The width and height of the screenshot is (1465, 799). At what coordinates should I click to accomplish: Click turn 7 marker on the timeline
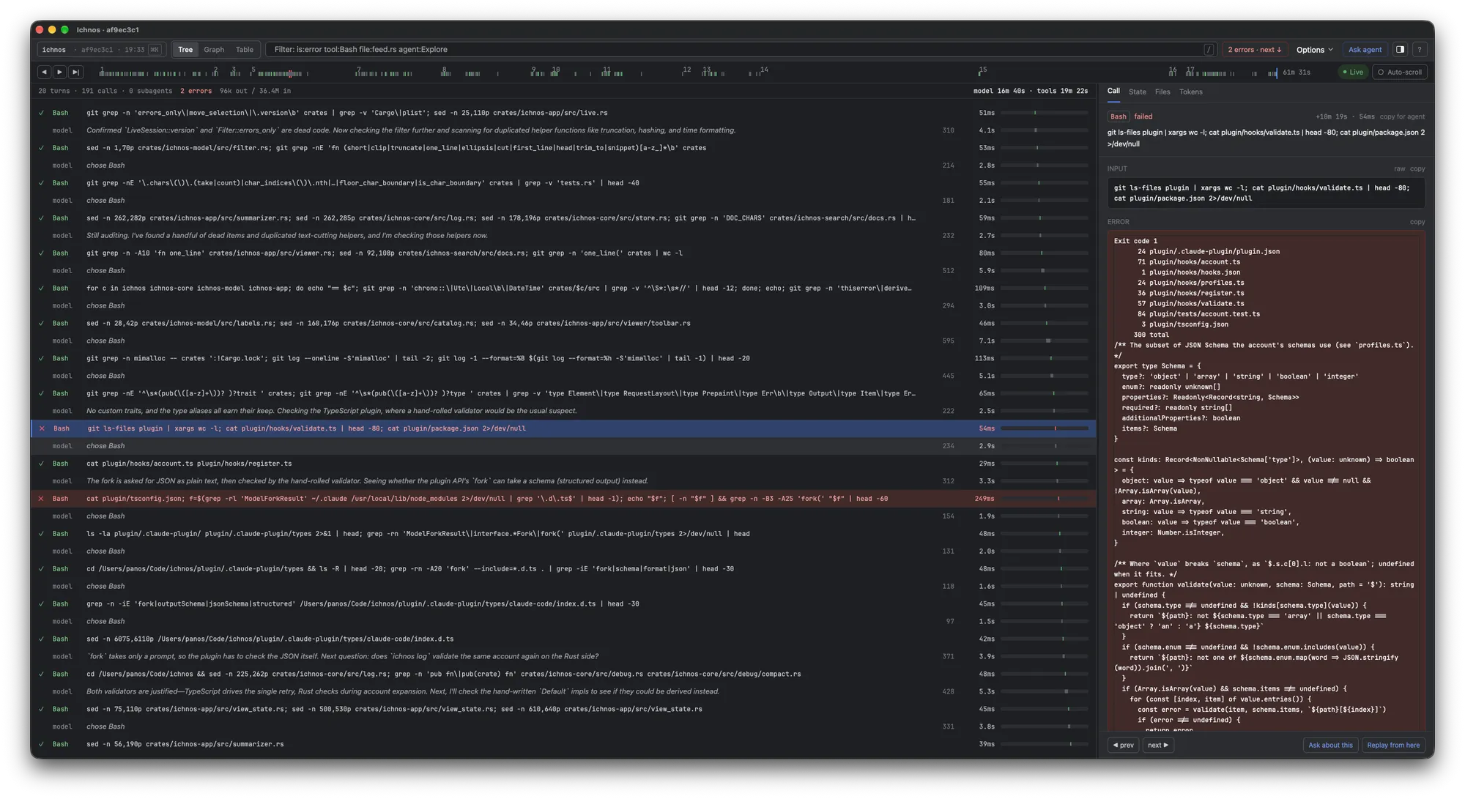[358, 70]
